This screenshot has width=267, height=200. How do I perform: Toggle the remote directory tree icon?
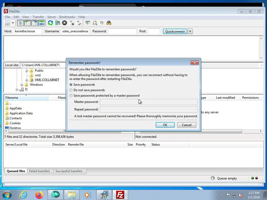coord(35,23)
